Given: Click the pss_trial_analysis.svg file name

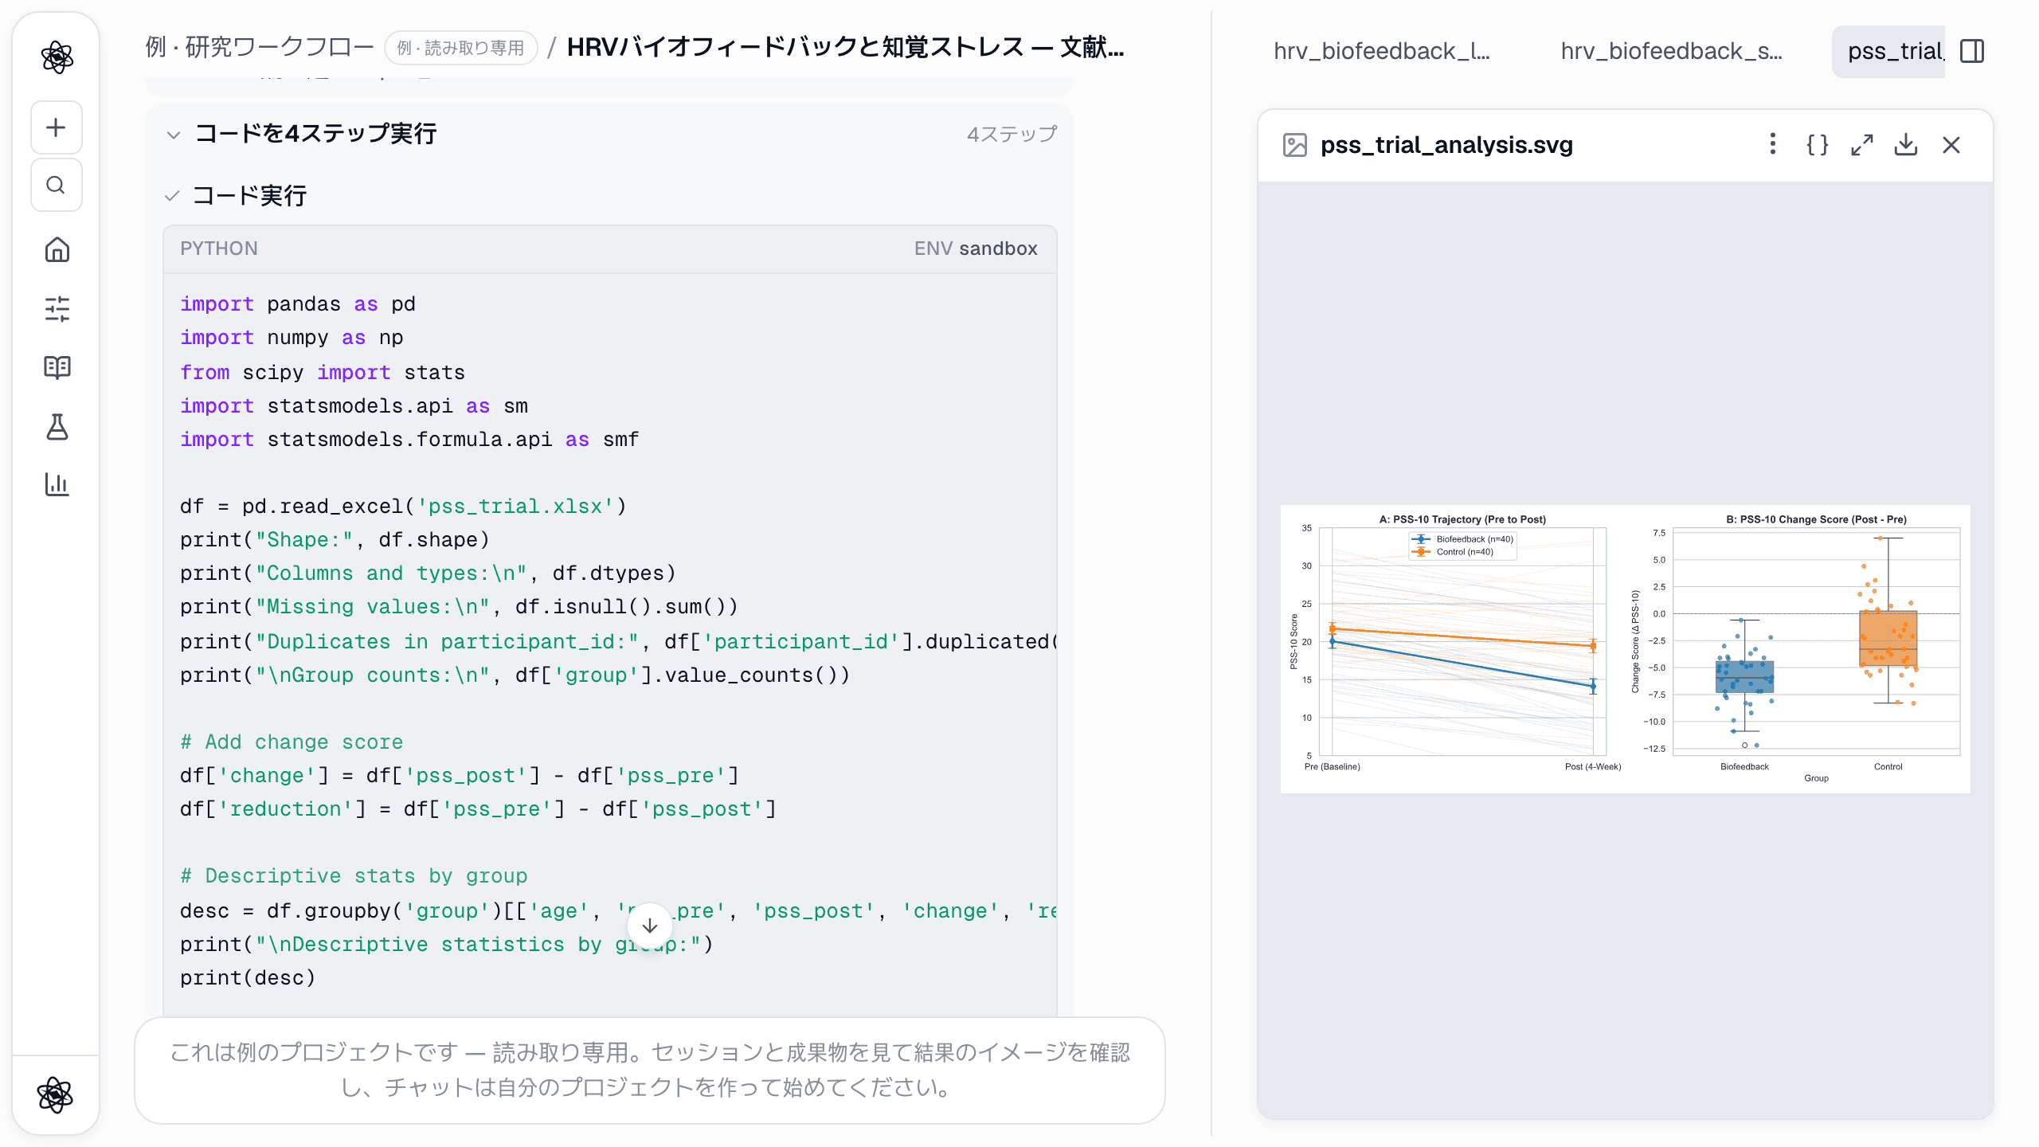Looking at the screenshot, I should click(1446, 145).
